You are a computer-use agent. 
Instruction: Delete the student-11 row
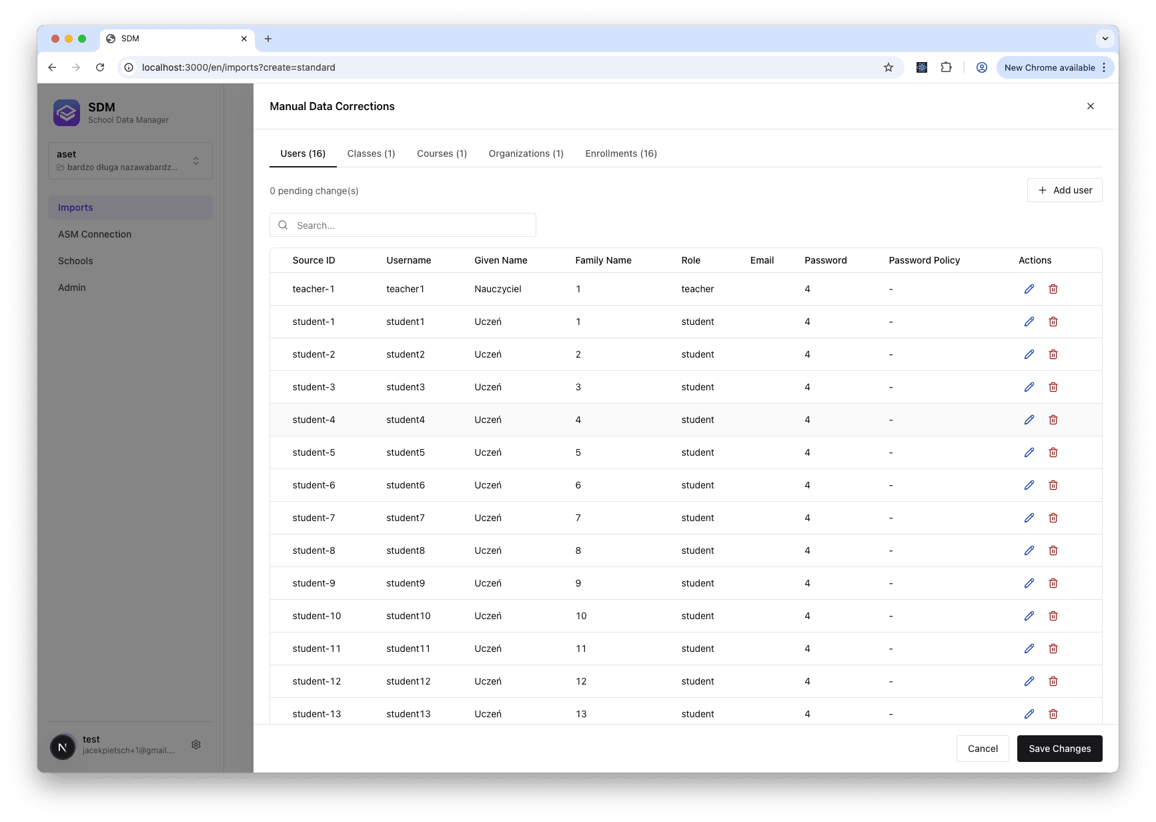pyautogui.click(x=1053, y=649)
